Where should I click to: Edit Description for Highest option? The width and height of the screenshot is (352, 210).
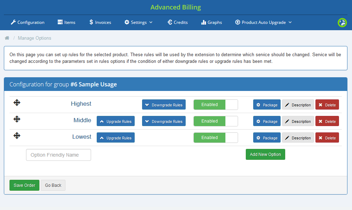(298, 105)
